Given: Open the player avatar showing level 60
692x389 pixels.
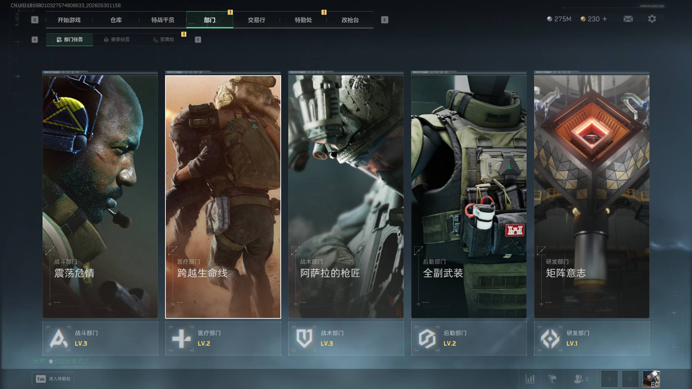Looking at the screenshot, I should pyautogui.click(x=651, y=379).
